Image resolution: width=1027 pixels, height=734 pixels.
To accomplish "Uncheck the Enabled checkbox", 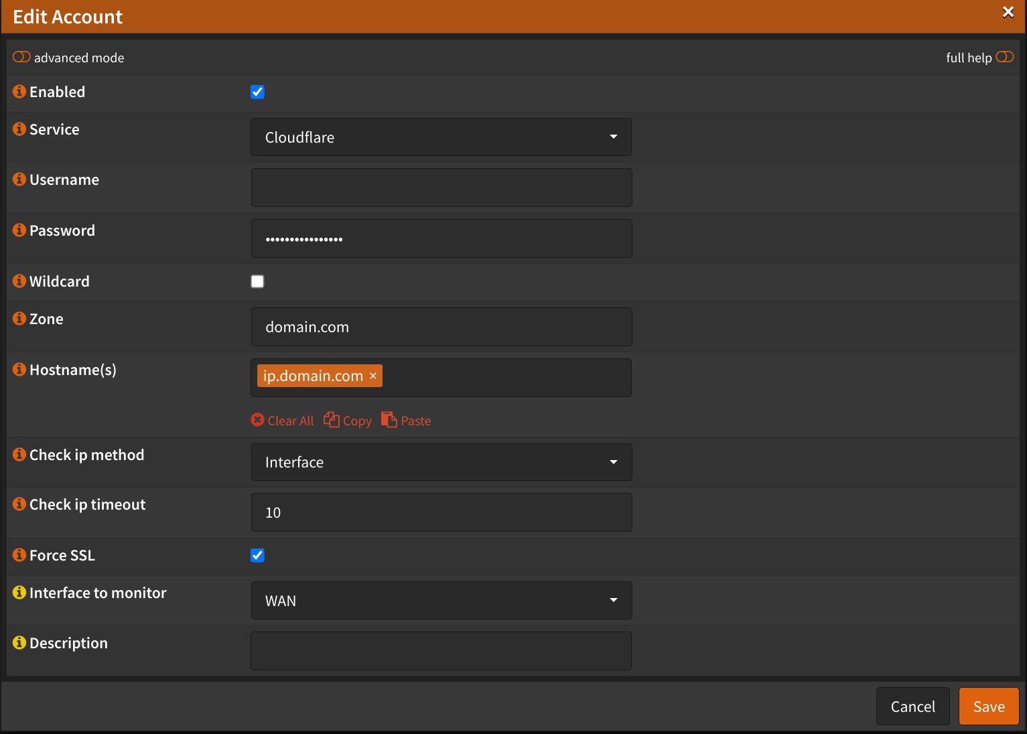I will [257, 92].
